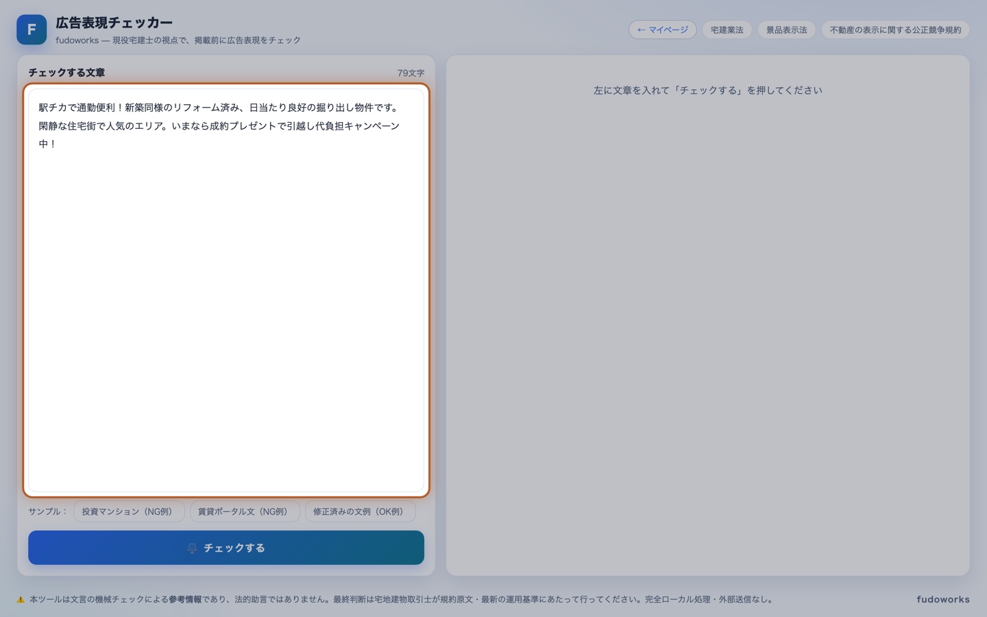The width and height of the screenshot is (987, 617).
Task: Click the fudoworks brand text in the footer
Action: [x=943, y=599]
